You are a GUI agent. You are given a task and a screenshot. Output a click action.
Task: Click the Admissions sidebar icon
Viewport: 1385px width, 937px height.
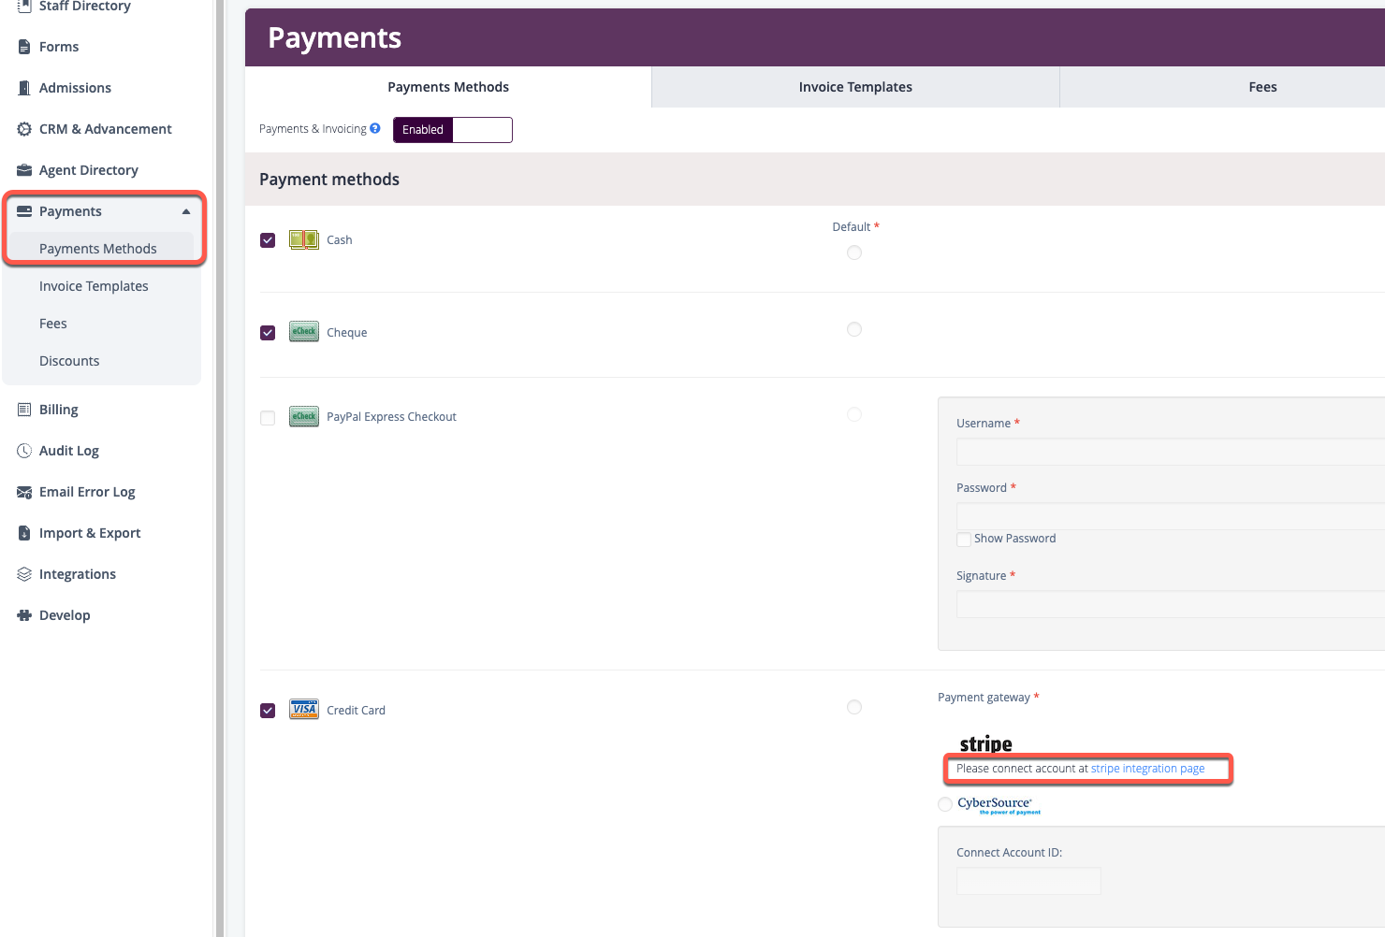pos(24,88)
